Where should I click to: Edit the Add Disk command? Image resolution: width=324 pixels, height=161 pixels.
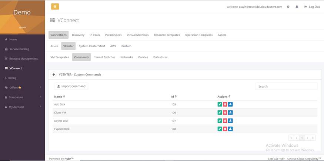(x=220, y=105)
